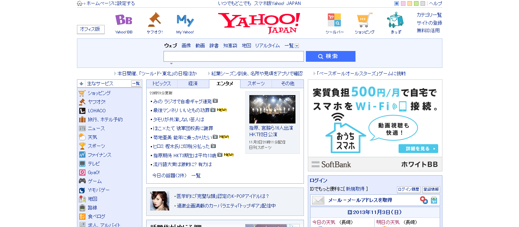Open the Yahoo Auctions gavel icon
This screenshot has width=519, height=227.
coord(154,20)
